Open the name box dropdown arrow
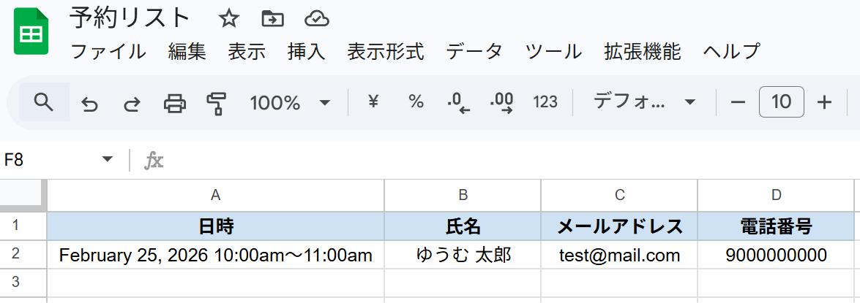The image size is (860, 303). coord(108,160)
